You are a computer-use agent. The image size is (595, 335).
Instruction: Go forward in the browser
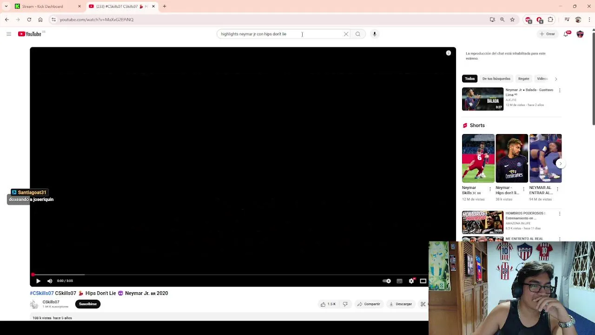click(x=18, y=20)
